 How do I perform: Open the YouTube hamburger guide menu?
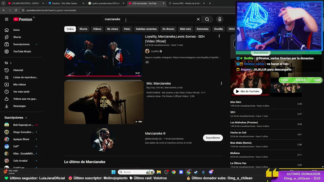(x=7, y=19)
